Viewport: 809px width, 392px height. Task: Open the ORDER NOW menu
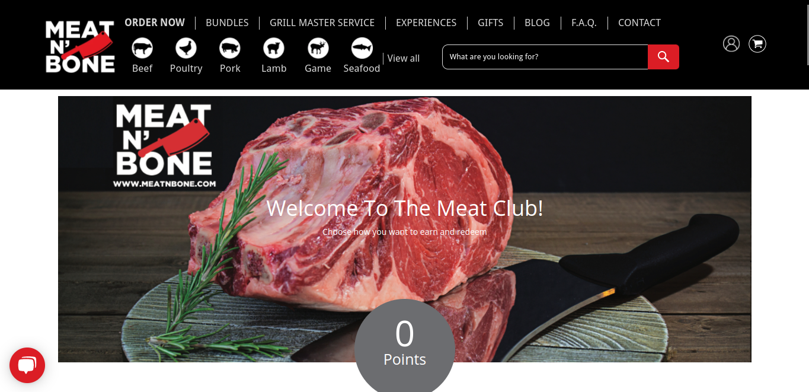point(155,23)
